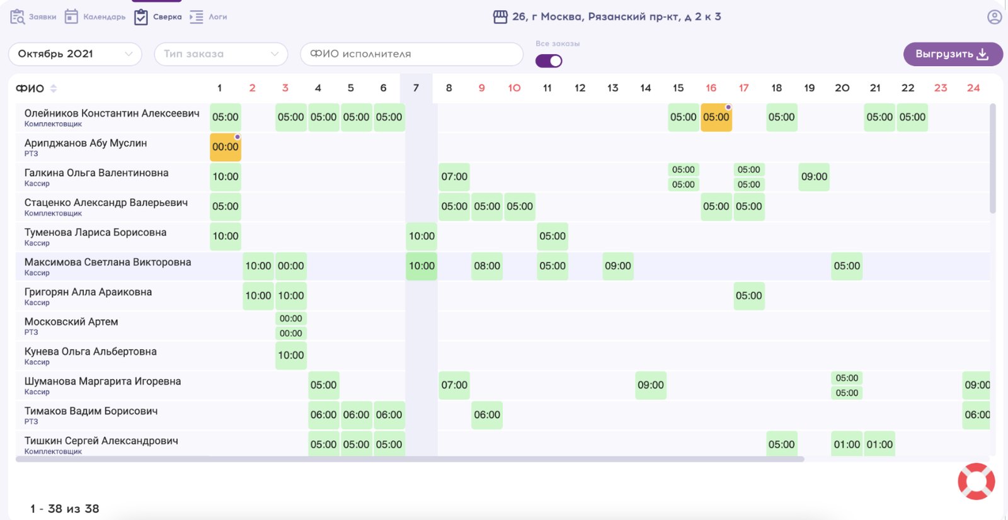Screen dimensions: 1008x520
Task: Select the Сверка clipboard-check icon
Action: pyautogui.click(x=141, y=17)
